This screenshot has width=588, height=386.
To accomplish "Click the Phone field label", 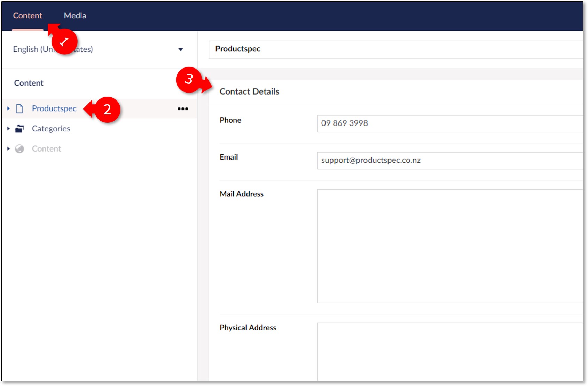I will coord(230,120).
